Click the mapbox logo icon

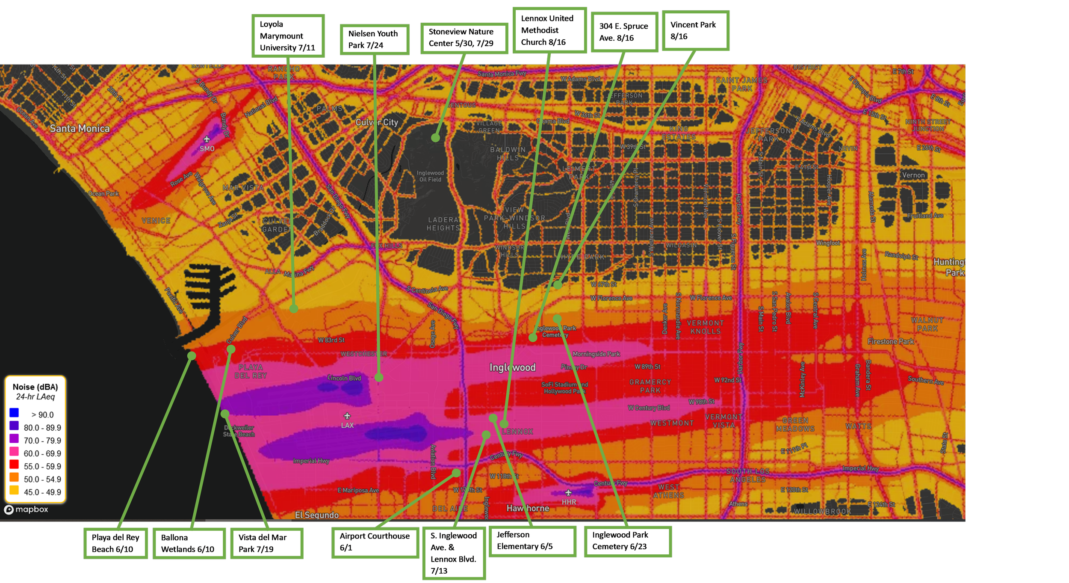pyautogui.click(x=9, y=509)
